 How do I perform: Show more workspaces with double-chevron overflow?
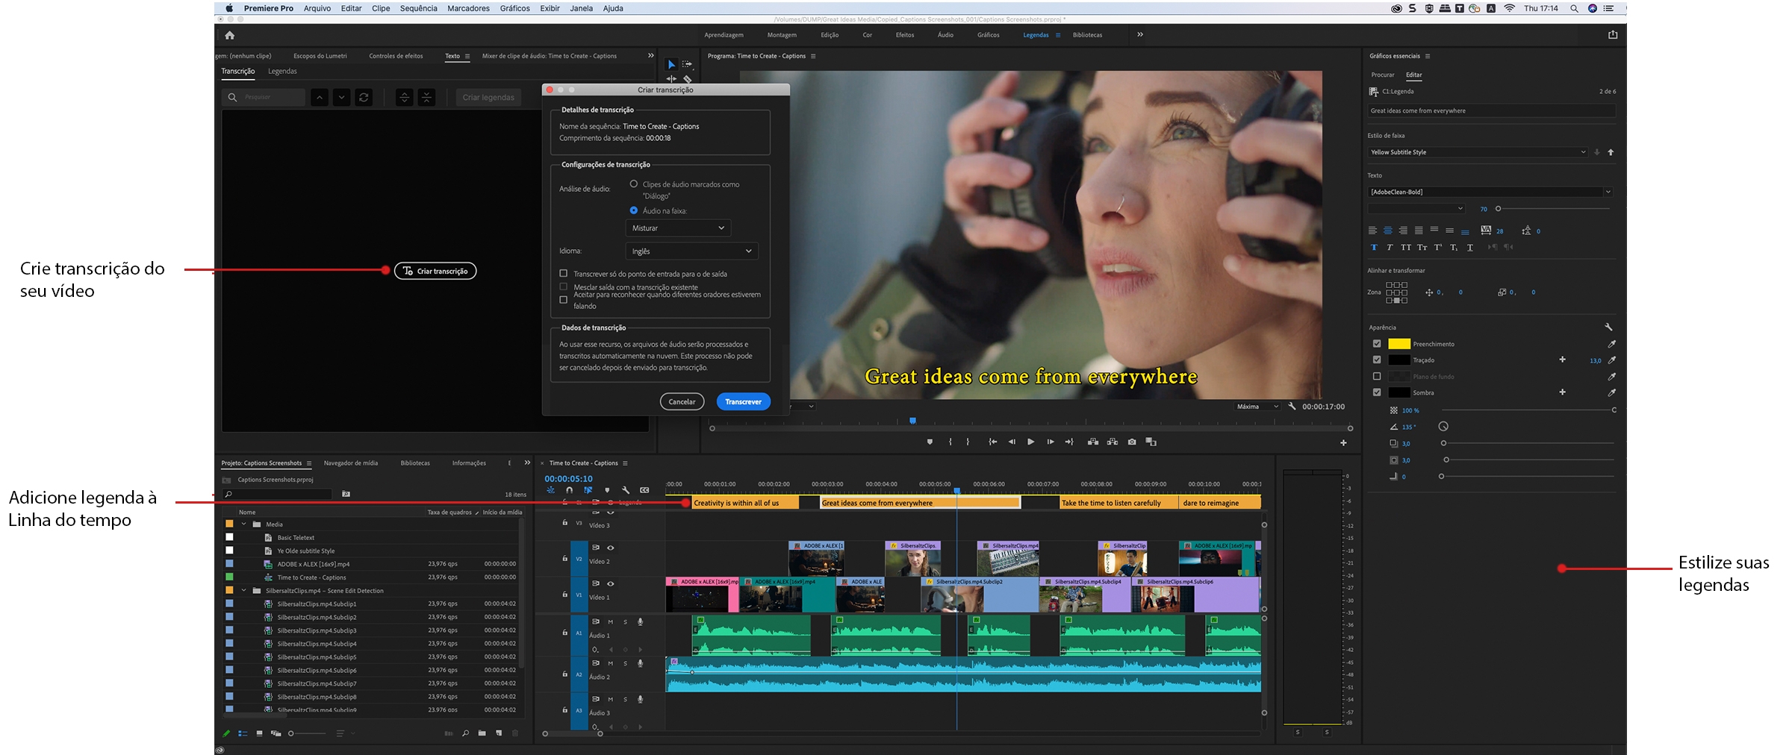1140,34
